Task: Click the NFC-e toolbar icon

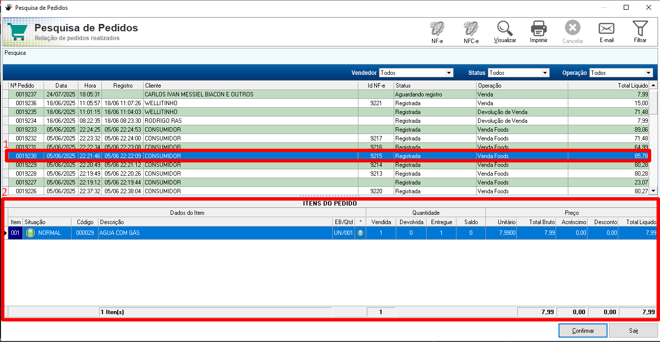Action: [471, 29]
